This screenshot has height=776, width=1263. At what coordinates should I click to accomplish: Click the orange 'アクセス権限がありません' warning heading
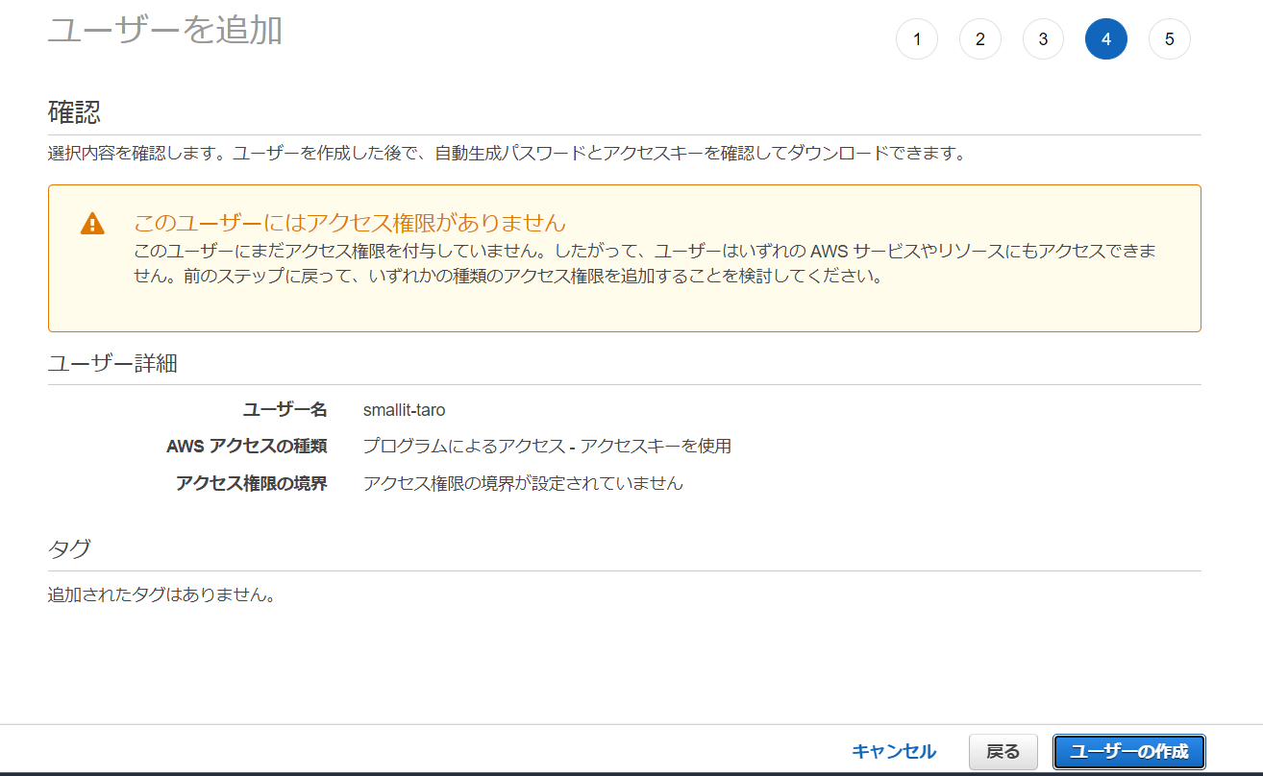(349, 223)
